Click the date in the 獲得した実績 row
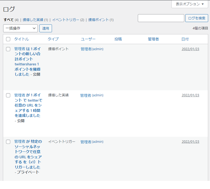Screen dimensions: 210x189 (191, 95)
